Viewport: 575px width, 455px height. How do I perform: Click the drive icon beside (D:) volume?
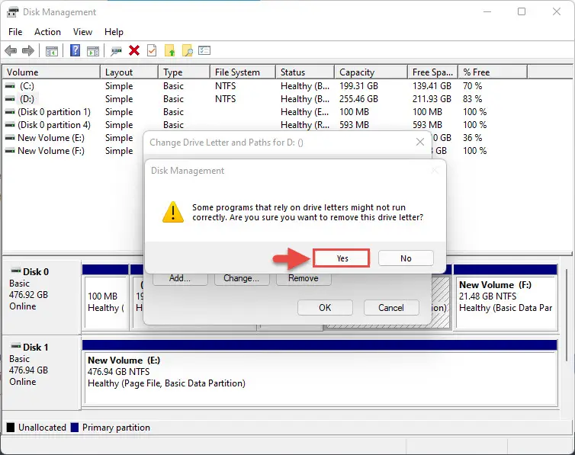10,99
